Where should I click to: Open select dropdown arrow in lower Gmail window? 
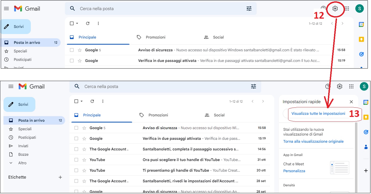(82, 101)
